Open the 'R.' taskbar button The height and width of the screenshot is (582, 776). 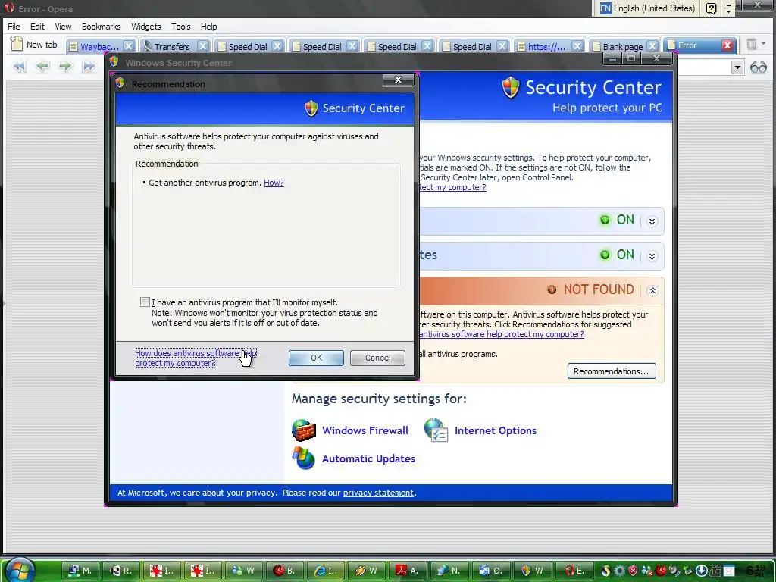pyautogui.click(x=122, y=570)
